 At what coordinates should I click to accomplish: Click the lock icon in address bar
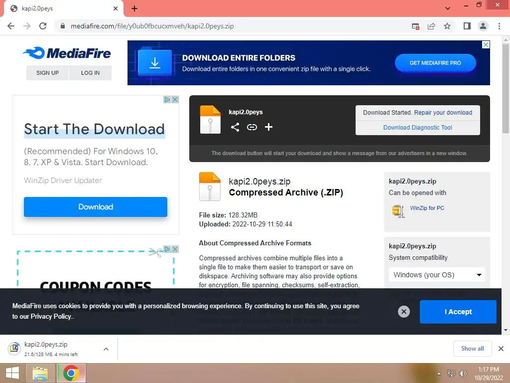tap(63, 26)
